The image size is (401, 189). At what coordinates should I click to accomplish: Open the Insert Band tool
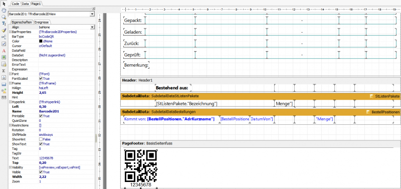pyautogui.click(x=4, y=37)
